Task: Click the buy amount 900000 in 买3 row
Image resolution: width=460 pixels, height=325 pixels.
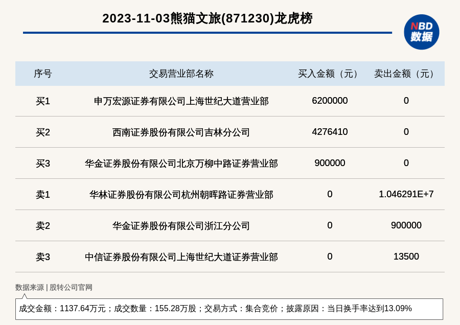Action: 330,163
